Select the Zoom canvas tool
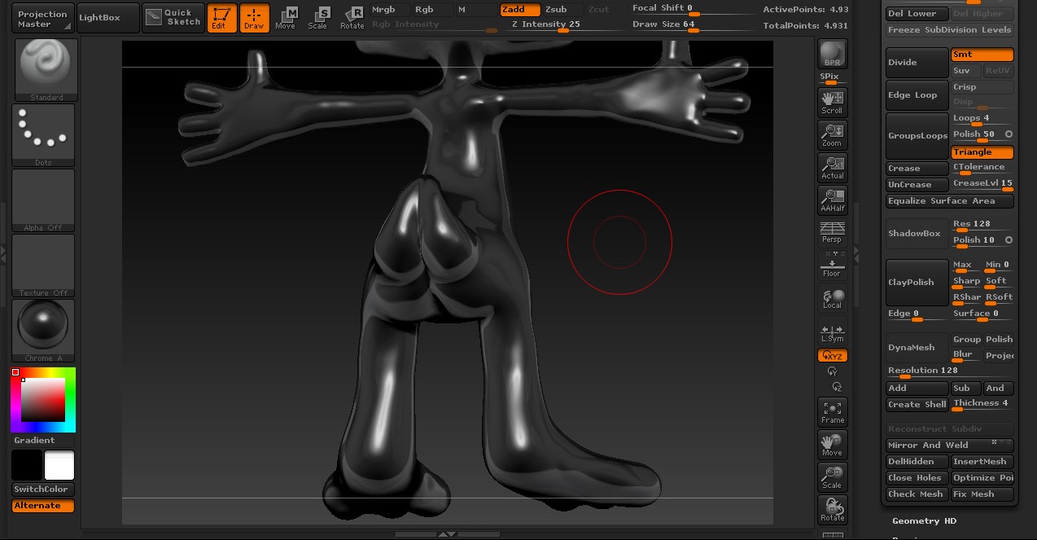1037x540 pixels. click(832, 134)
